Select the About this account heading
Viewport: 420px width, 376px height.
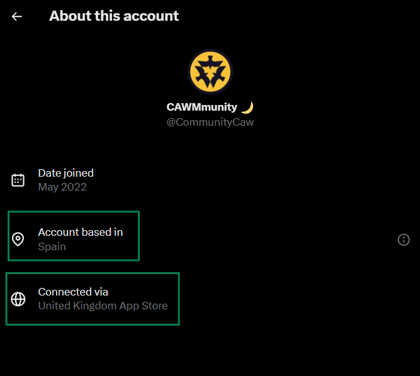point(114,16)
